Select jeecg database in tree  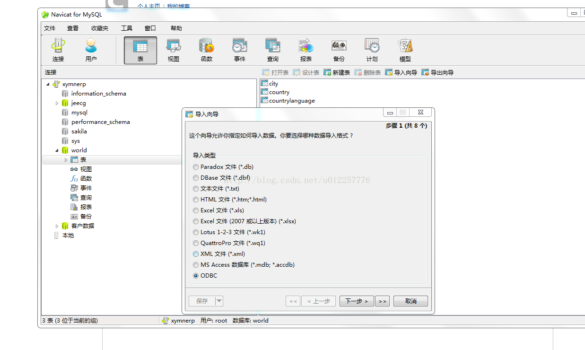tap(74, 103)
